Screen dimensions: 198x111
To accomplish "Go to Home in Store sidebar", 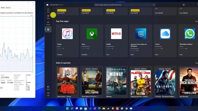I will 48,10.
